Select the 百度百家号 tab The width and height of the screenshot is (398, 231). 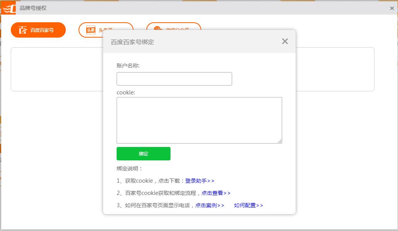pos(38,30)
